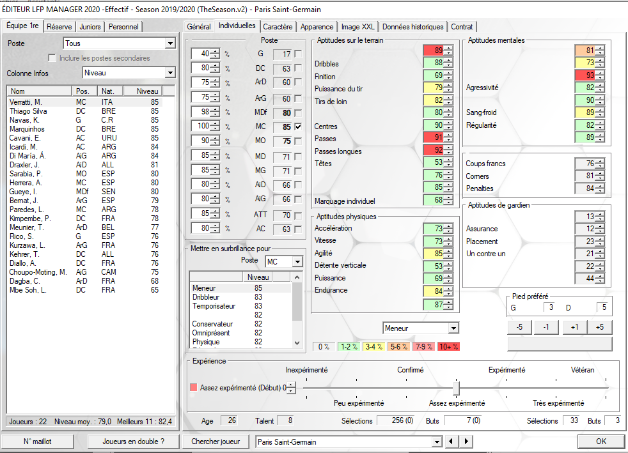Adjust the G position percentage spinner
This screenshot has width=628, height=453.
(216, 54)
